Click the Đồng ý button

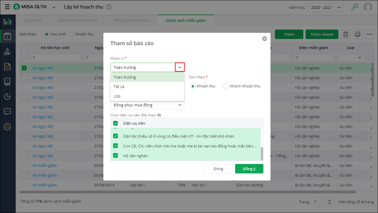pos(249,169)
